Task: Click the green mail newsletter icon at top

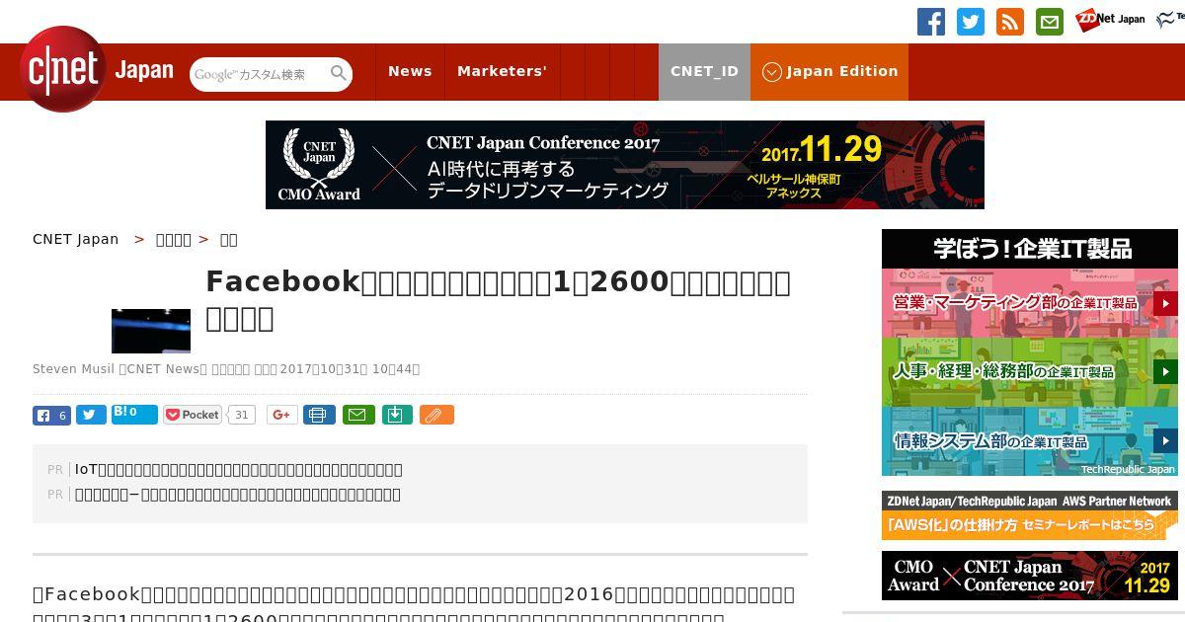Action: [x=1050, y=22]
